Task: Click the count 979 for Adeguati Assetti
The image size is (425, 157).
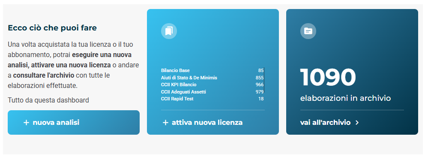Action: tap(260, 92)
